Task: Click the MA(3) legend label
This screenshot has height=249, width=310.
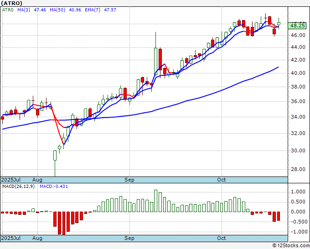Action: (24, 10)
